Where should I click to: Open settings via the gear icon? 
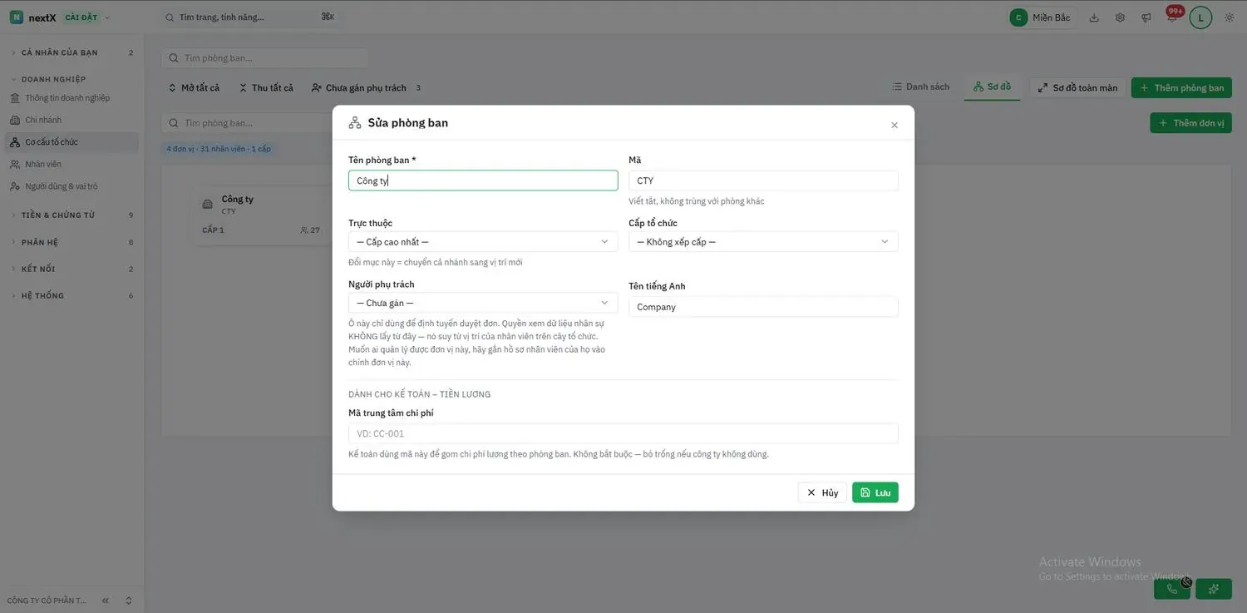pos(1120,17)
